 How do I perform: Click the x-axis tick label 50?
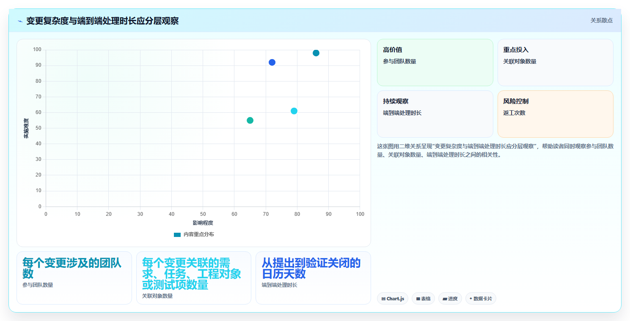click(x=203, y=214)
